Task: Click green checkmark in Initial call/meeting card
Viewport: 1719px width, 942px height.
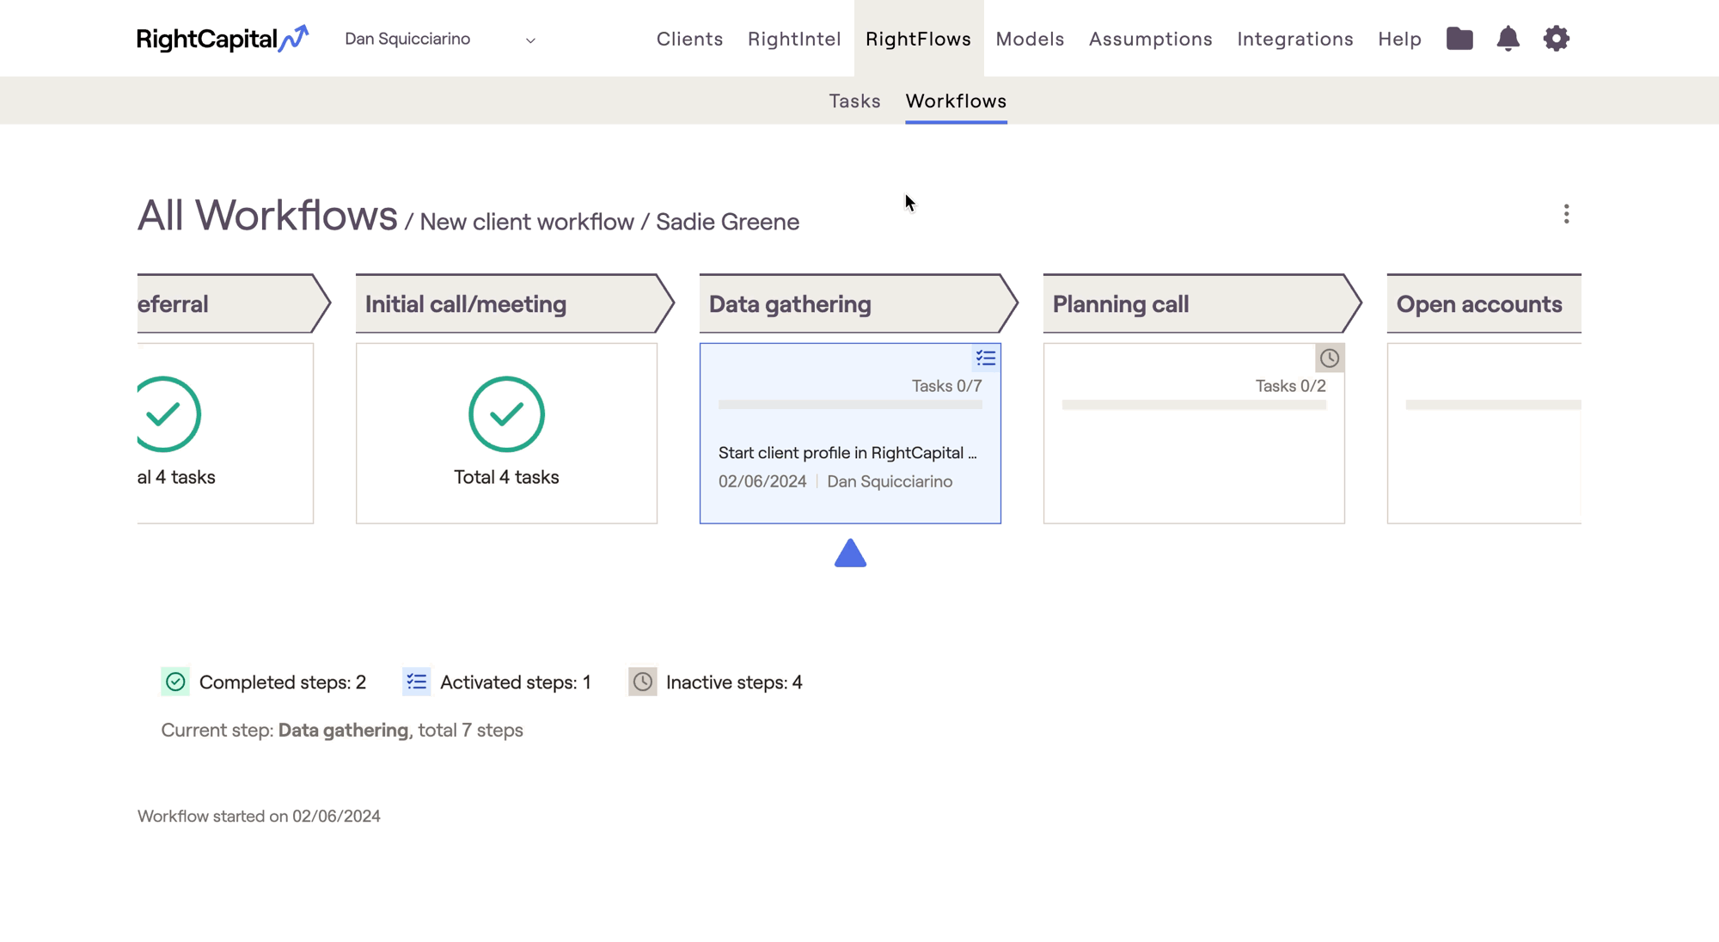Action: coord(506,414)
